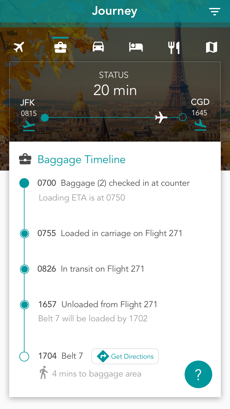
Task: Tap the walking person icon
Action: point(44,372)
